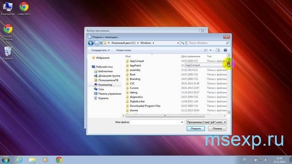Click Локальный диск (C:) breadcrumb
The image size is (292, 164).
(123, 43)
